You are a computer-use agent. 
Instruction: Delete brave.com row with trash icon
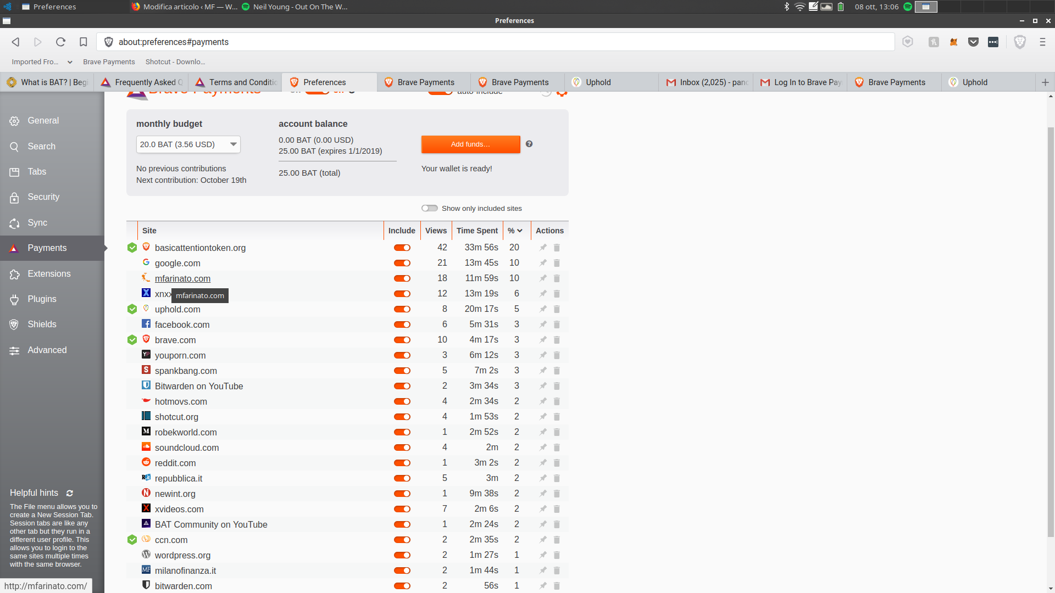[x=557, y=340]
